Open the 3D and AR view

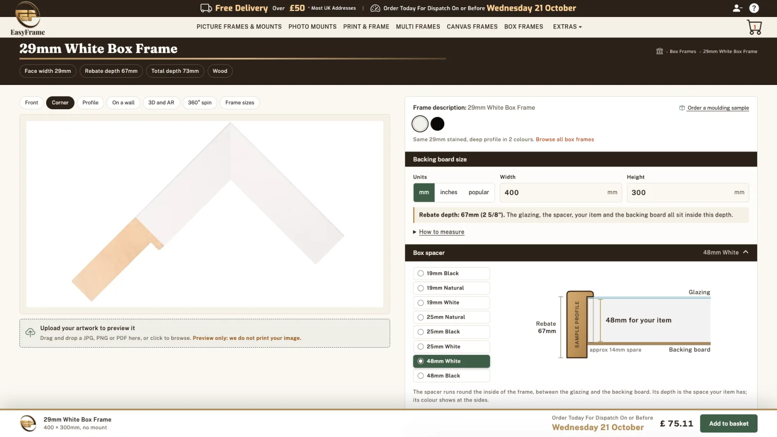click(x=161, y=102)
